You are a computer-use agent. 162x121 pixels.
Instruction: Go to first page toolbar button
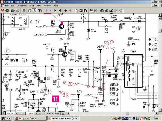[x=46, y=10]
